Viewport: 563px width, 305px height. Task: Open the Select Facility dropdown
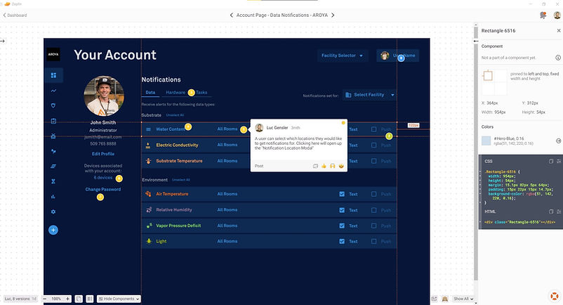(x=369, y=95)
